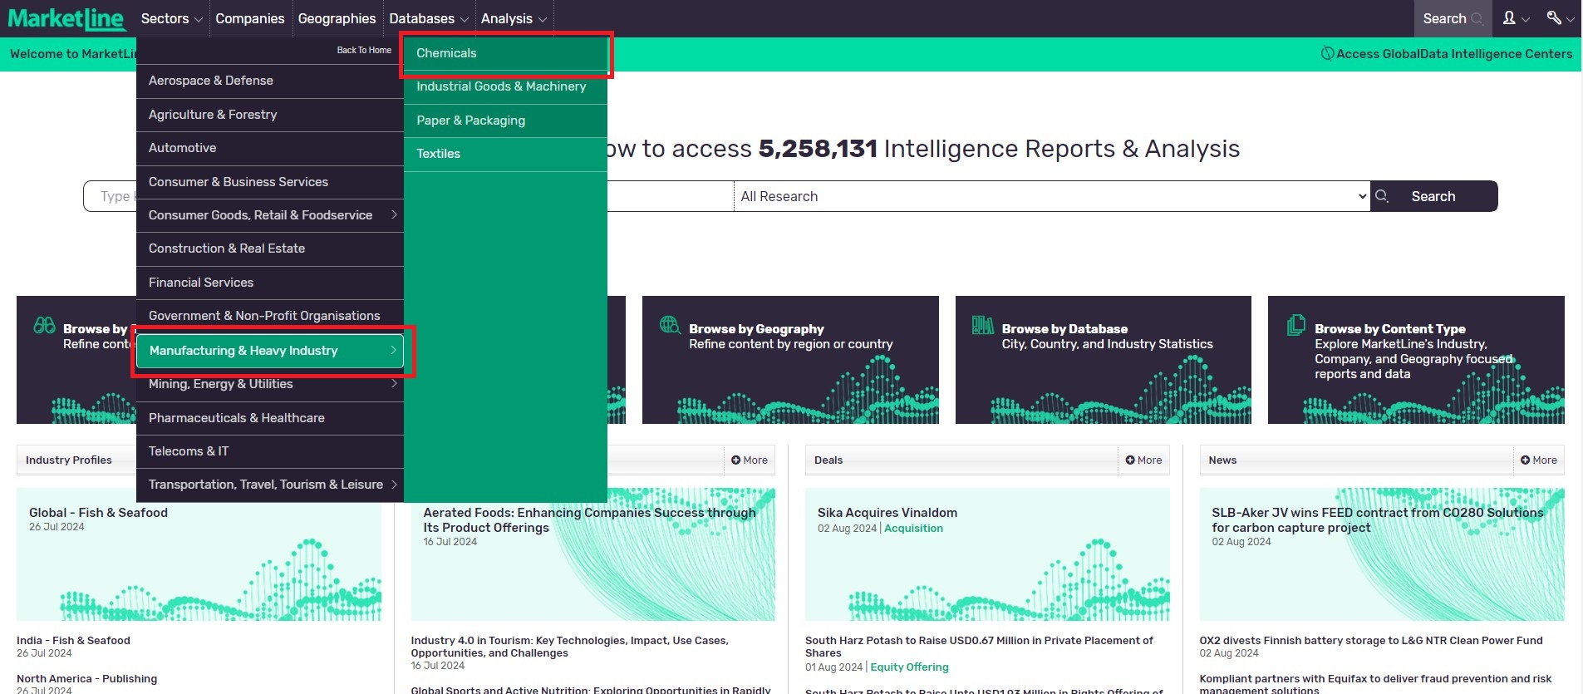Select Paper & Packaging submenu item
This screenshot has height=694, width=1583.
coord(470,121)
